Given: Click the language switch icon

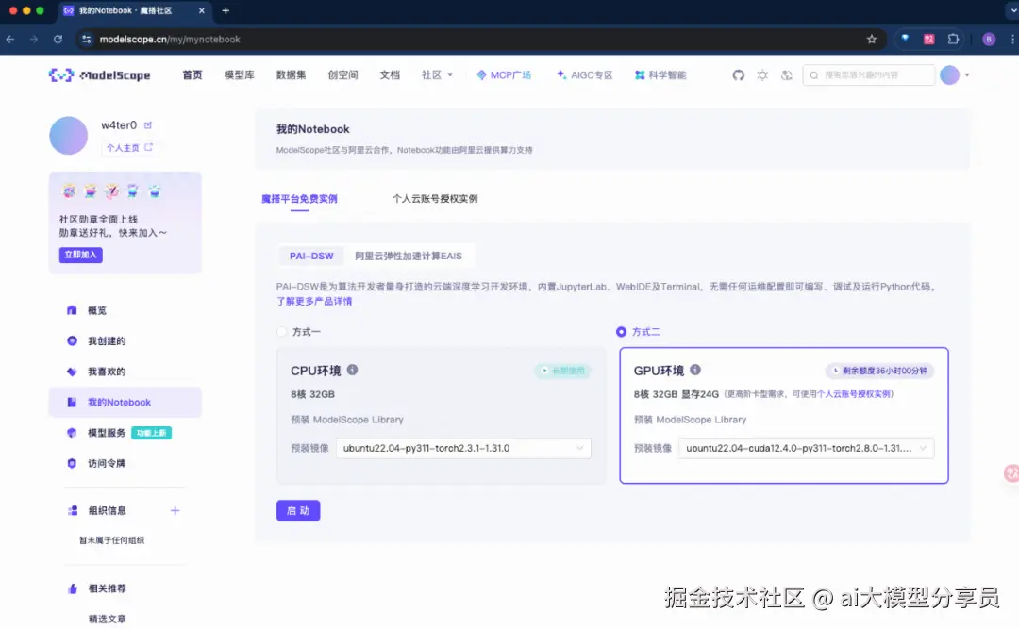Looking at the screenshot, I should pos(786,75).
